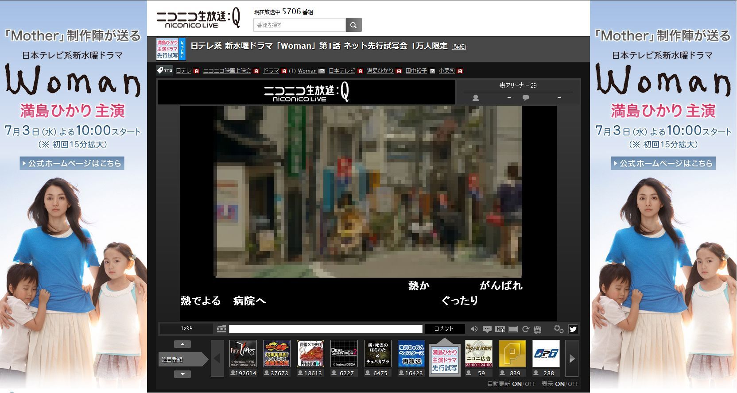Click the 現在放送中 5706 番組 count text

click(x=283, y=12)
